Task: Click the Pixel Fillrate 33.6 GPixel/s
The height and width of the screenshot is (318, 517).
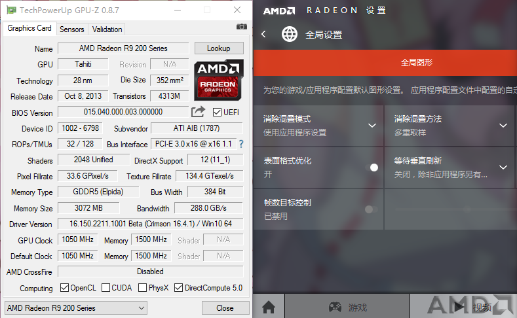Action: [87, 176]
